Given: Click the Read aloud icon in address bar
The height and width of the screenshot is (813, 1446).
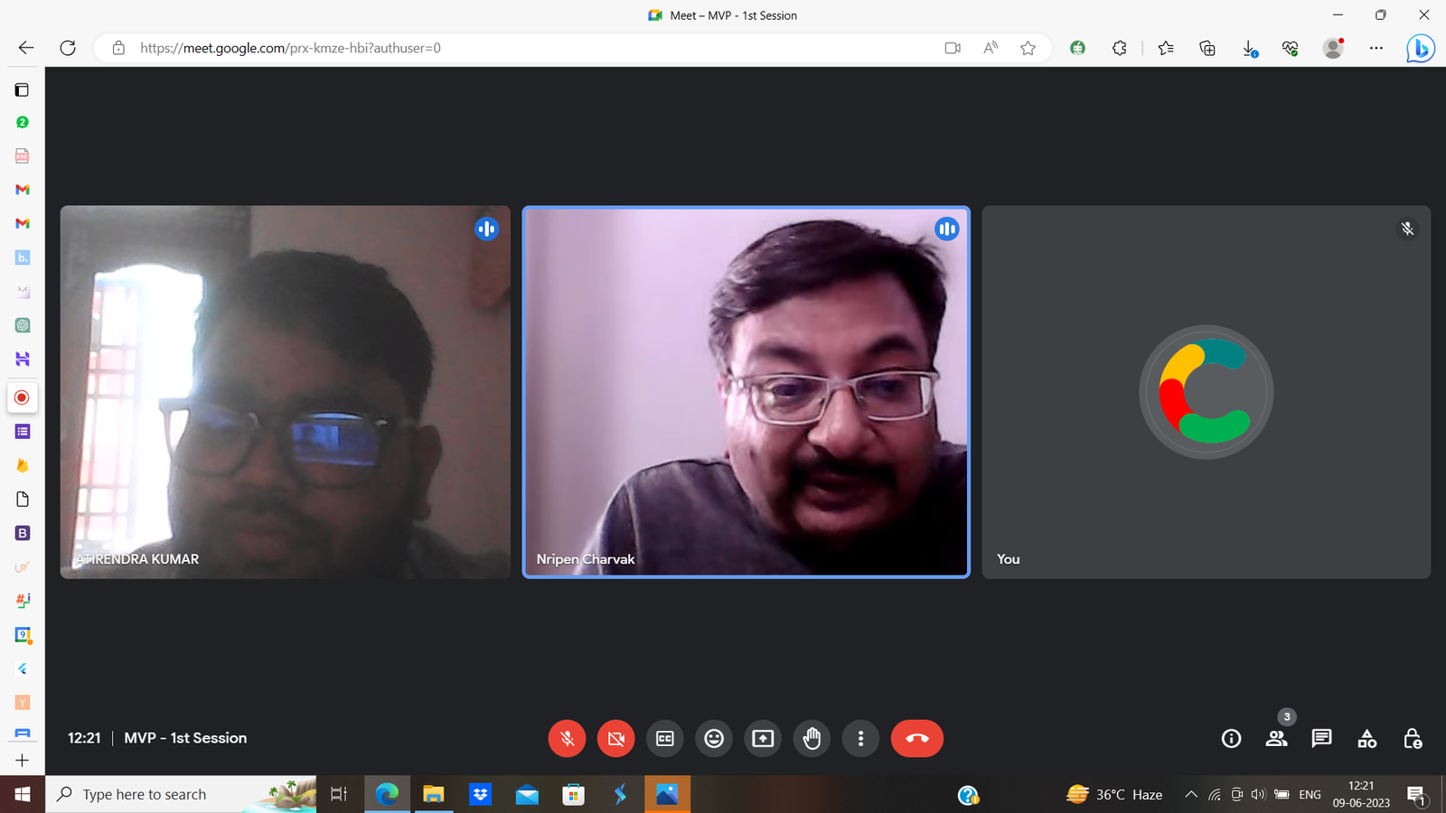Looking at the screenshot, I should pyautogui.click(x=991, y=48).
